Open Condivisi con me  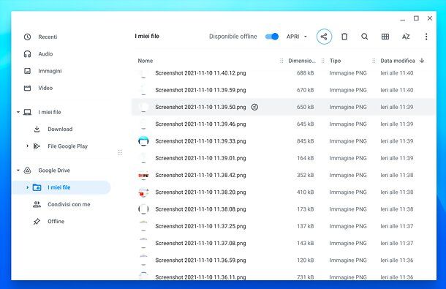(x=69, y=204)
